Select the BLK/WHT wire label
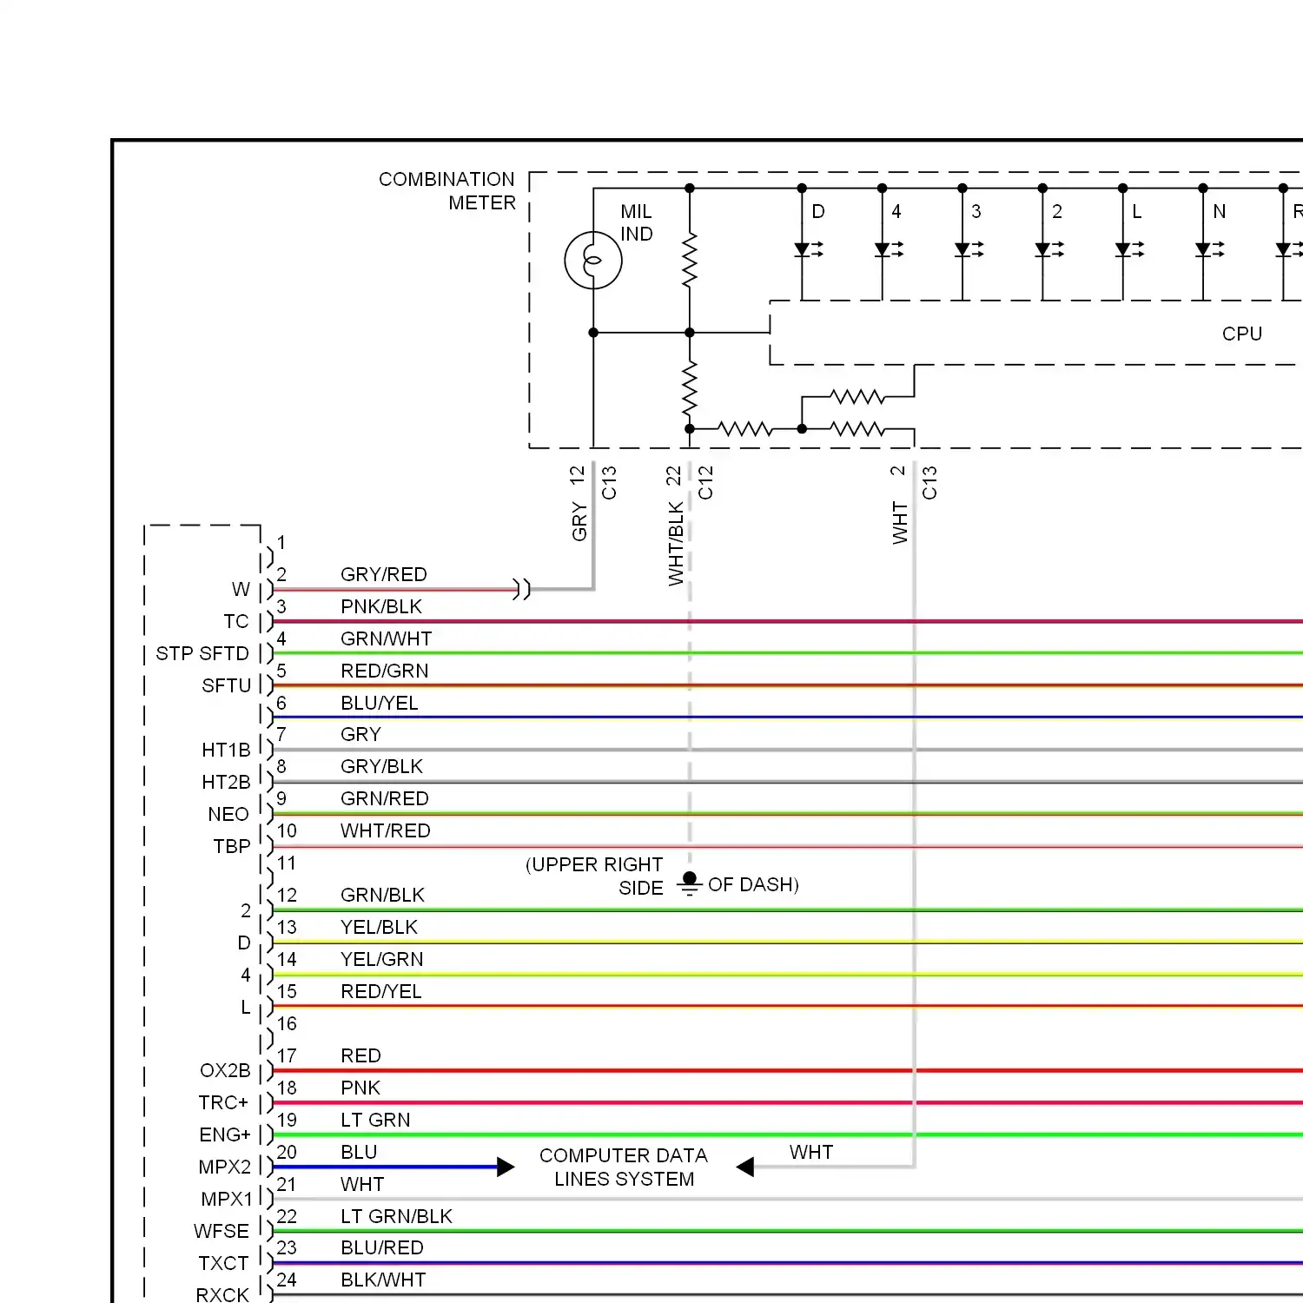Screen dimensions: 1303x1303 point(383,1280)
